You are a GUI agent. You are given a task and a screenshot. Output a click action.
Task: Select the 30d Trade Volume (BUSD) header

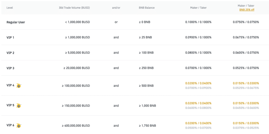74,8
